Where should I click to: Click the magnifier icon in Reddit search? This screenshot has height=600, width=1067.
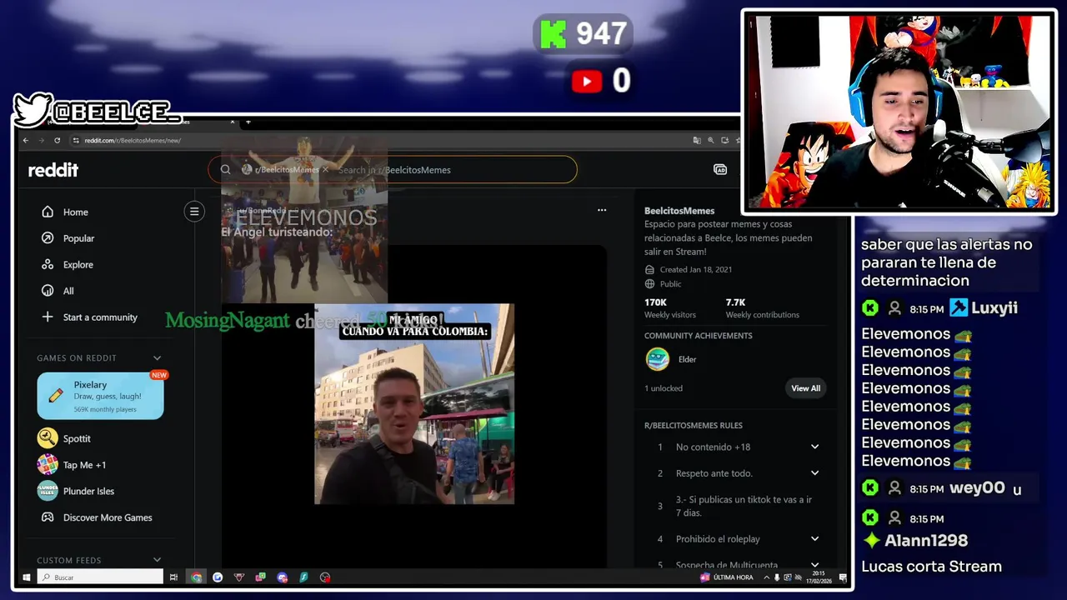[x=225, y=170]
